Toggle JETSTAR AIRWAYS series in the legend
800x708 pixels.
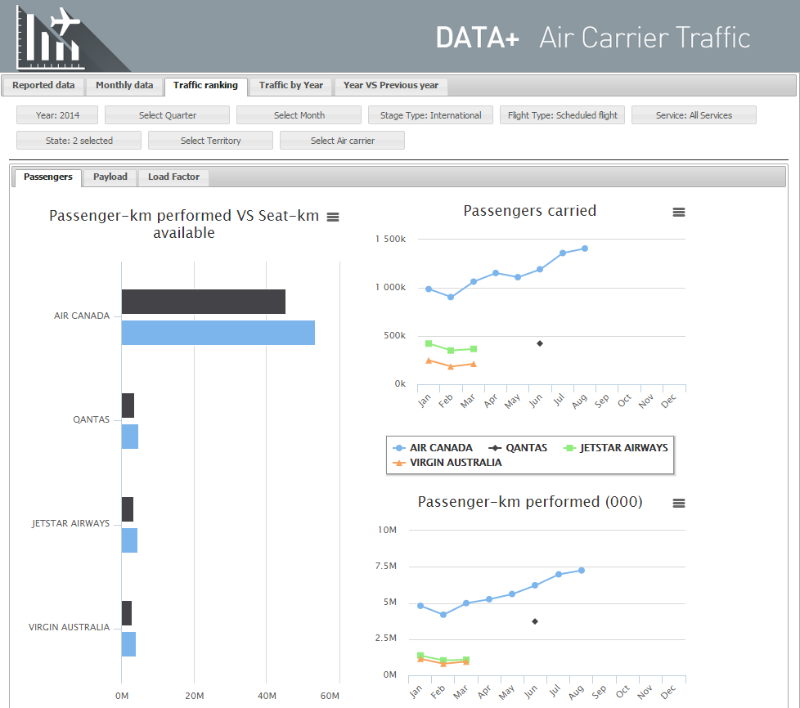(x=615, y=448)
